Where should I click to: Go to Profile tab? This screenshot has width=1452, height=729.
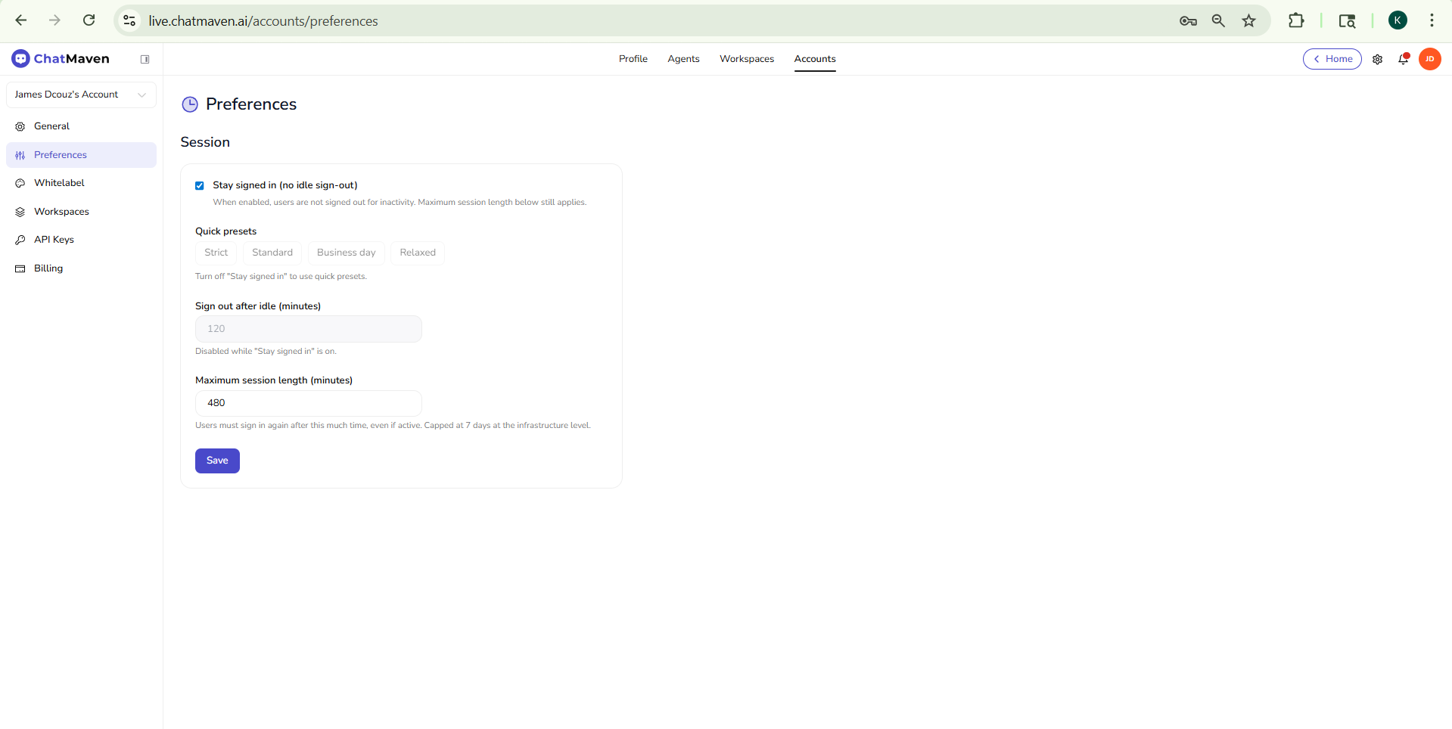coord(633,59)
